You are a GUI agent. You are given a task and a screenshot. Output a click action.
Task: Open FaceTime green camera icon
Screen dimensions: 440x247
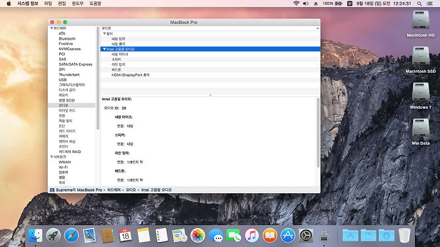click(x=233, y=235)
